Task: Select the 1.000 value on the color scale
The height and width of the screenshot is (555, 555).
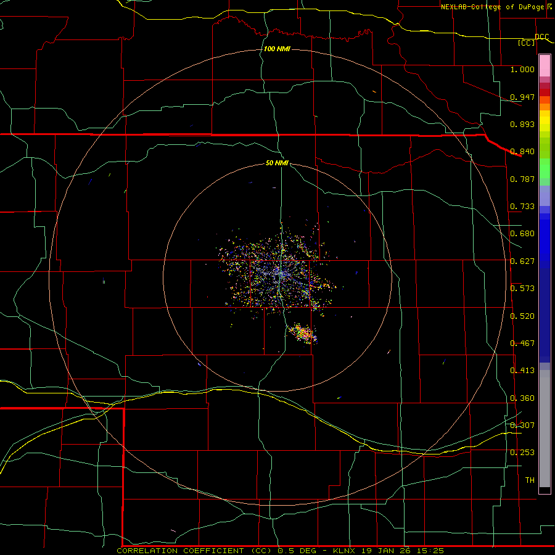Action: coord(522,69)
